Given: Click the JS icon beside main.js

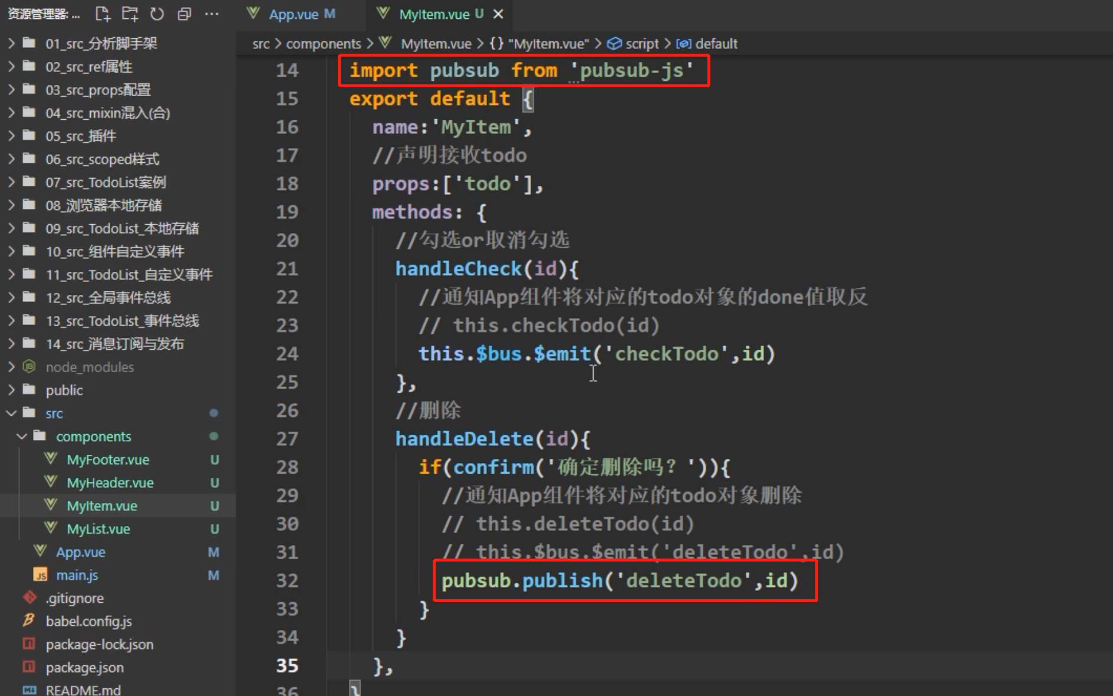Looking at the screenshot, I should point(40,575).
